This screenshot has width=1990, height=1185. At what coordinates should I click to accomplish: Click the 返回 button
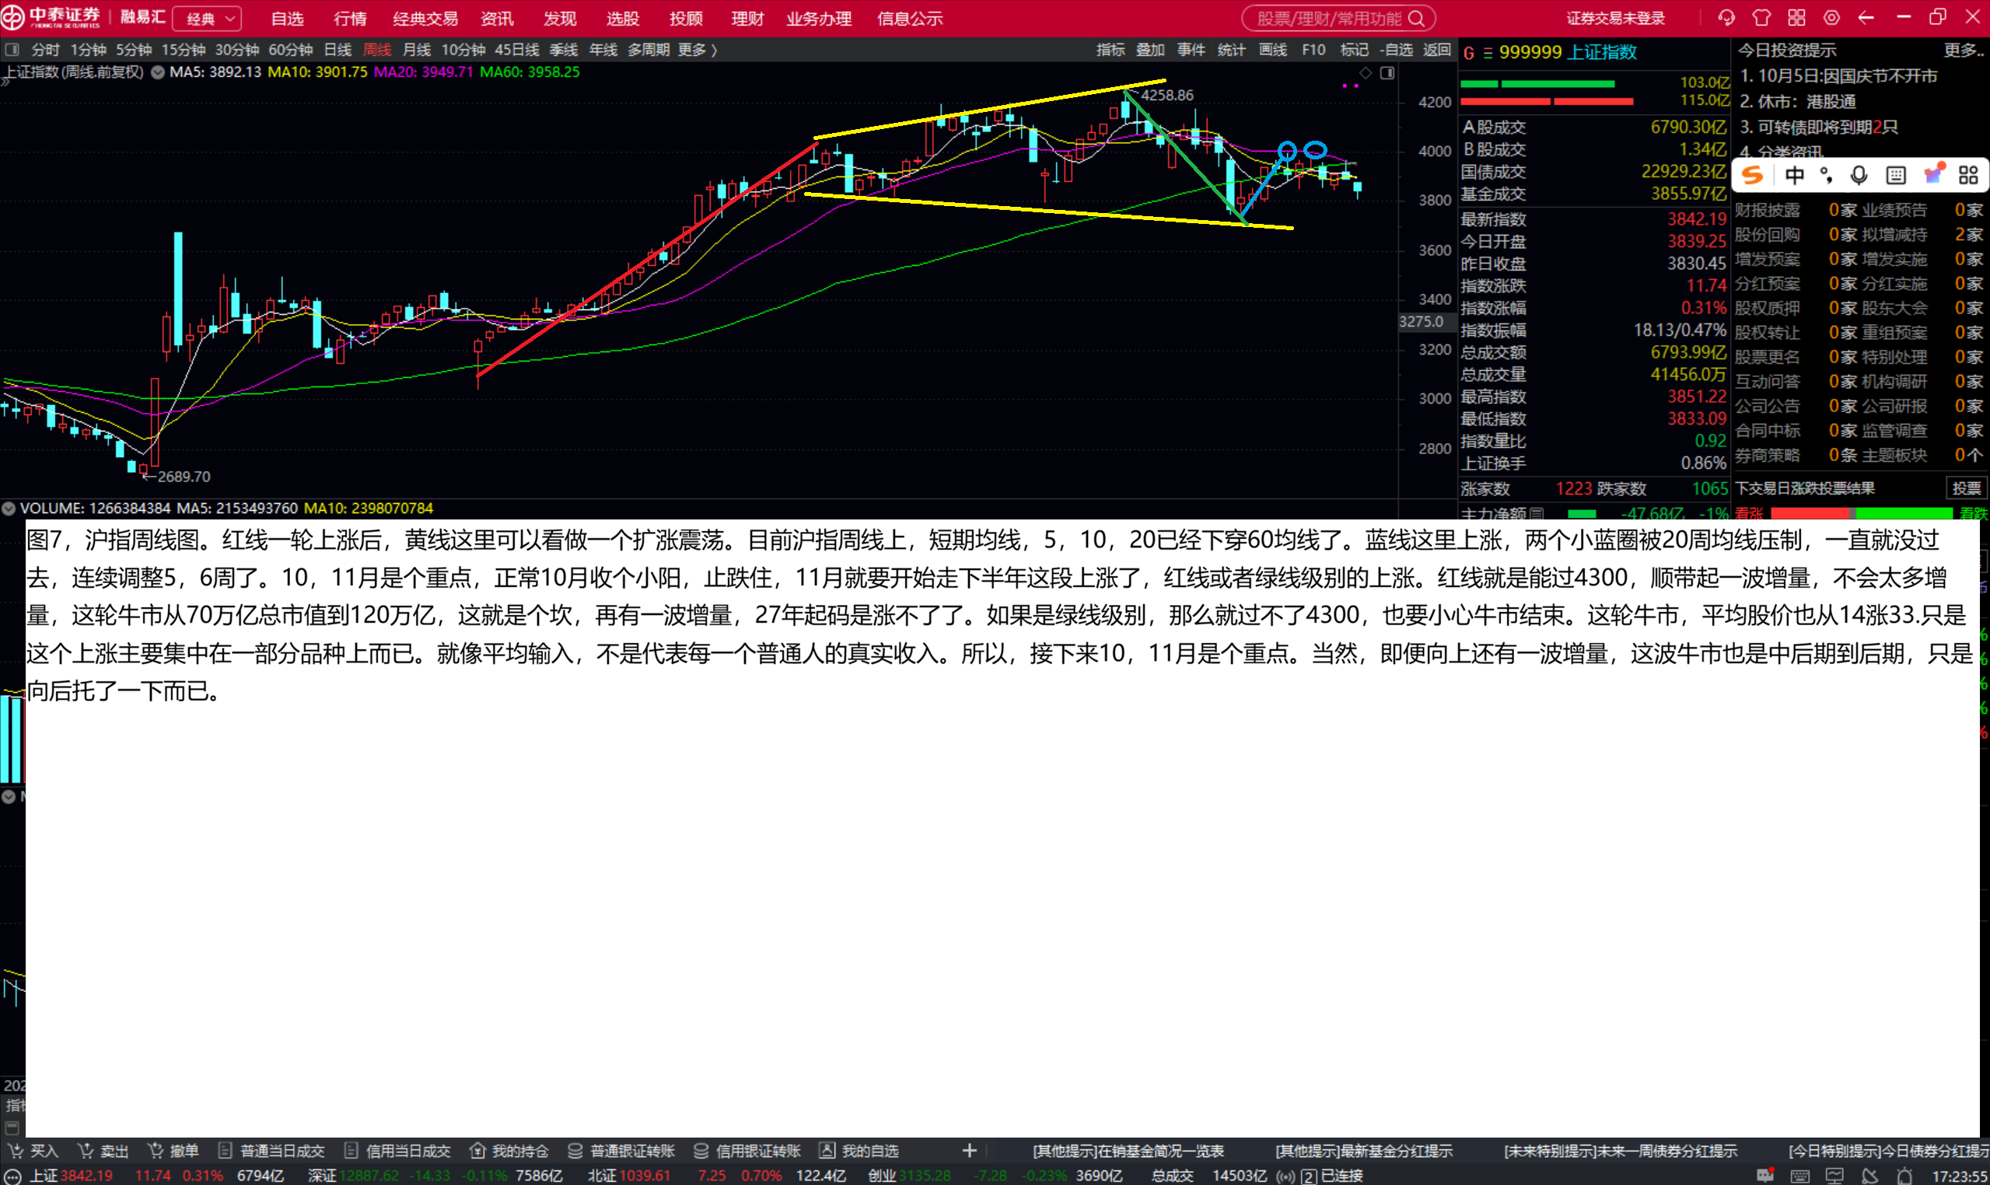(1436, 50)
